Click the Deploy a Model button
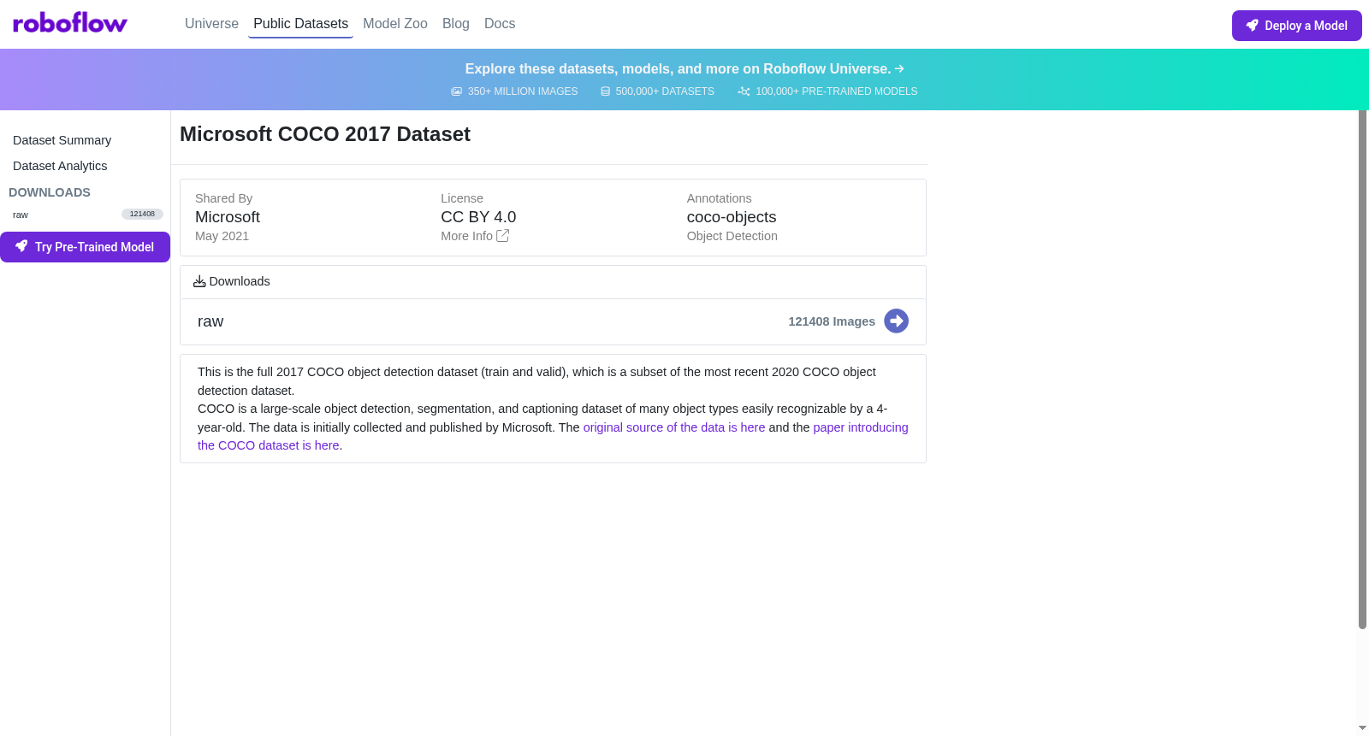Viewport: 1369px width, 736px height. (x=1297, y=26)
